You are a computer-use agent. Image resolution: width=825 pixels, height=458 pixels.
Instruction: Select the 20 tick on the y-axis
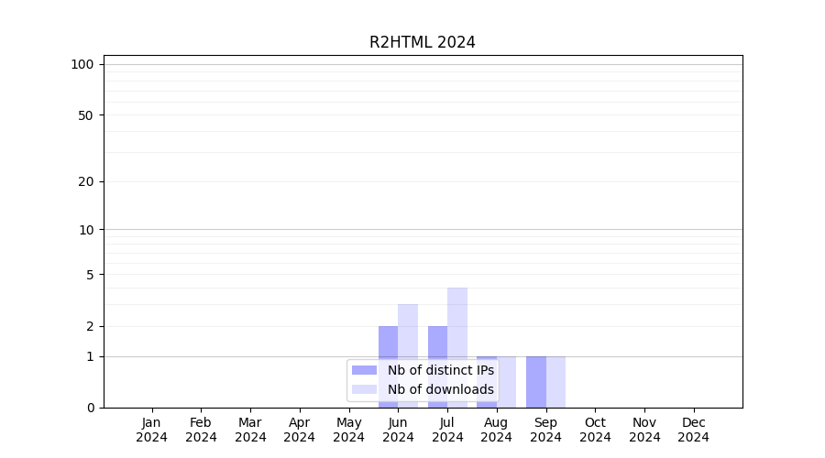click(86, 181)
